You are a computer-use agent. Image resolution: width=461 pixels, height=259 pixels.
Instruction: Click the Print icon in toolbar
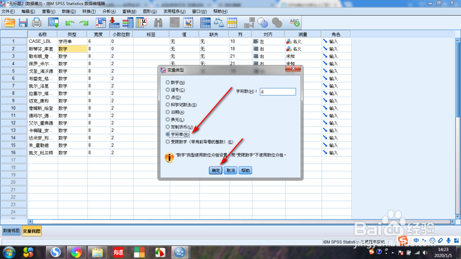pos(36,23)
